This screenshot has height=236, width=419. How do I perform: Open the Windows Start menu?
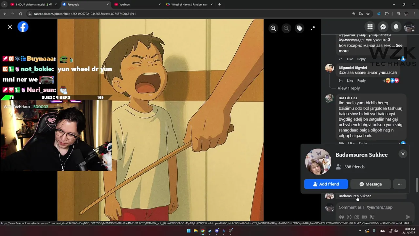pos(189,231)
